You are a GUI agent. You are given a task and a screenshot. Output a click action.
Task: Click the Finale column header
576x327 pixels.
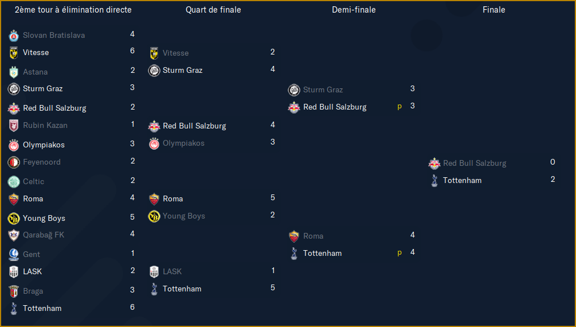pyautogui.click(x=493, y=10)
